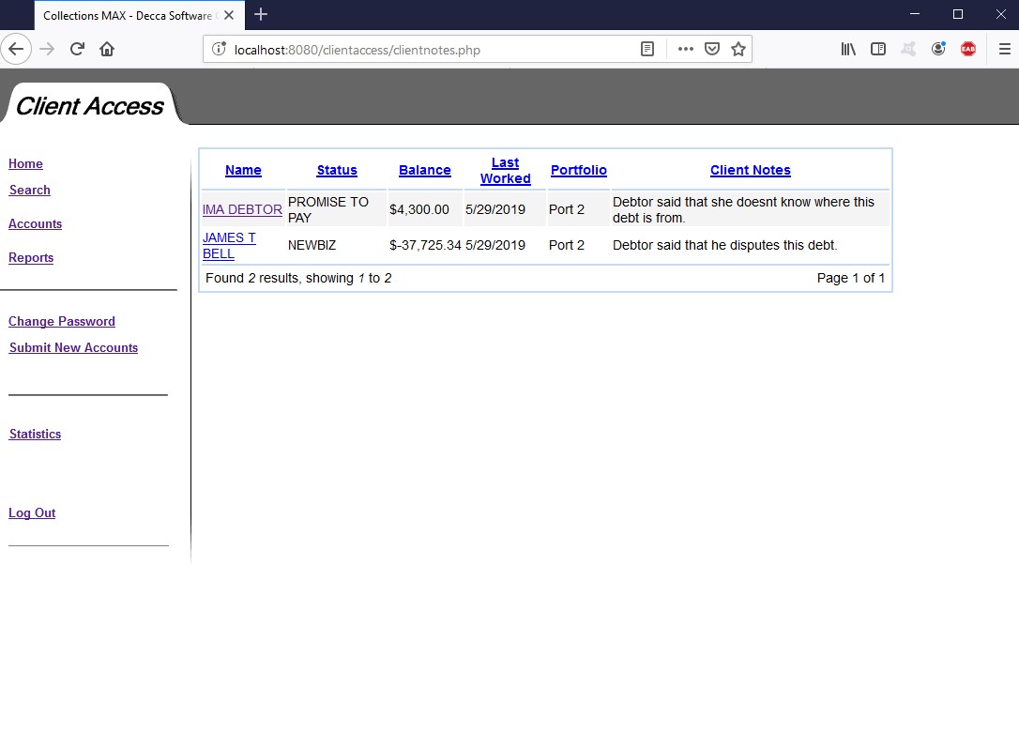Screen dimensions: 1019x749
Task: Sort the table by Name header
Action: 243,170
